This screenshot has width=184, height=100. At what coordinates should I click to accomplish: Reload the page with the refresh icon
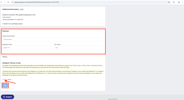coord(8,2)
